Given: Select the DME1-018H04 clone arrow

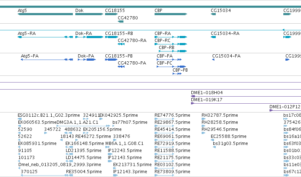Looking at the screenshot, I should pos(246,97).
